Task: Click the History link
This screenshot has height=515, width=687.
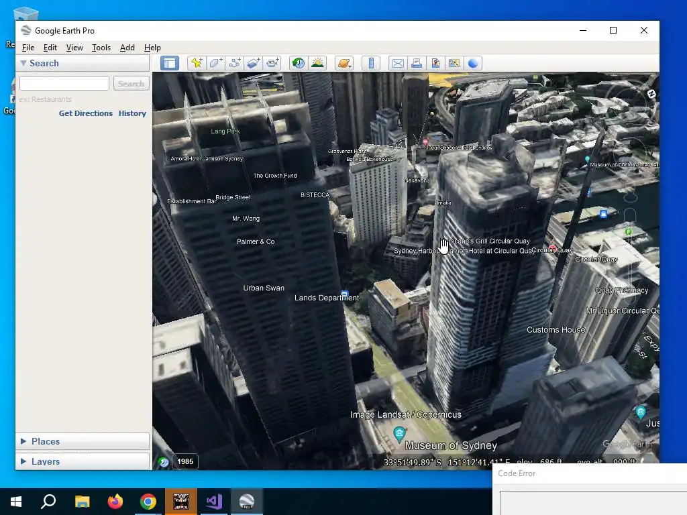Action: [x=132, y=113]
